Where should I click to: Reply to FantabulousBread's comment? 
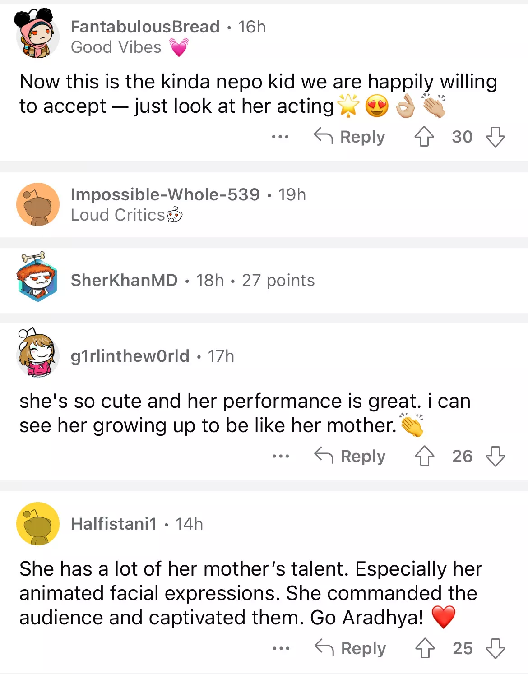tap(350, 137)
